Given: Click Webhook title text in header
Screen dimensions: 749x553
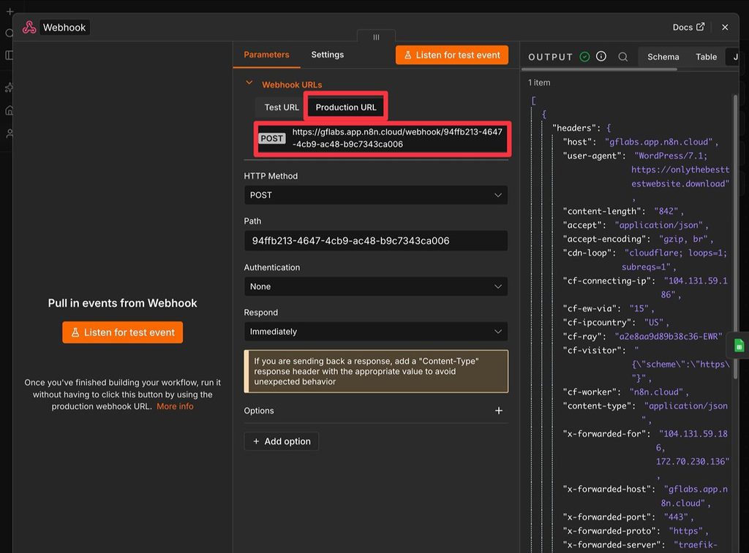Looking at the screenshot, I should point(64,27).
